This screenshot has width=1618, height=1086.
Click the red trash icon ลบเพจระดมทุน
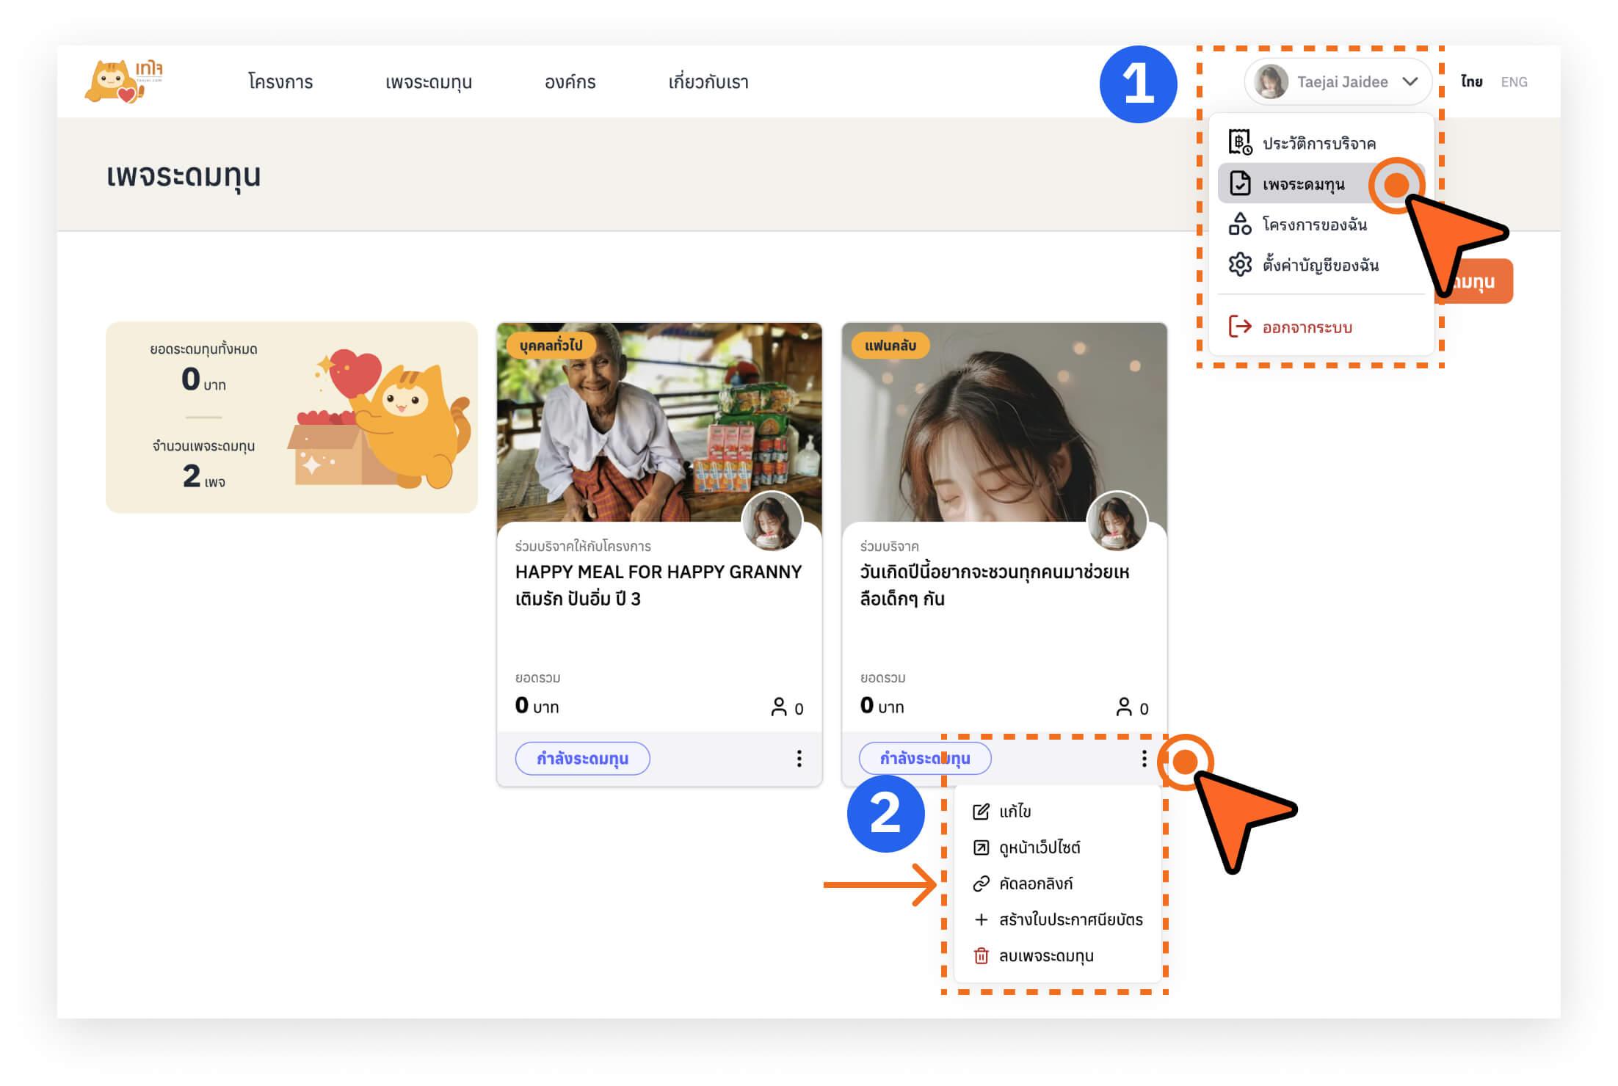tap(981, 955)
